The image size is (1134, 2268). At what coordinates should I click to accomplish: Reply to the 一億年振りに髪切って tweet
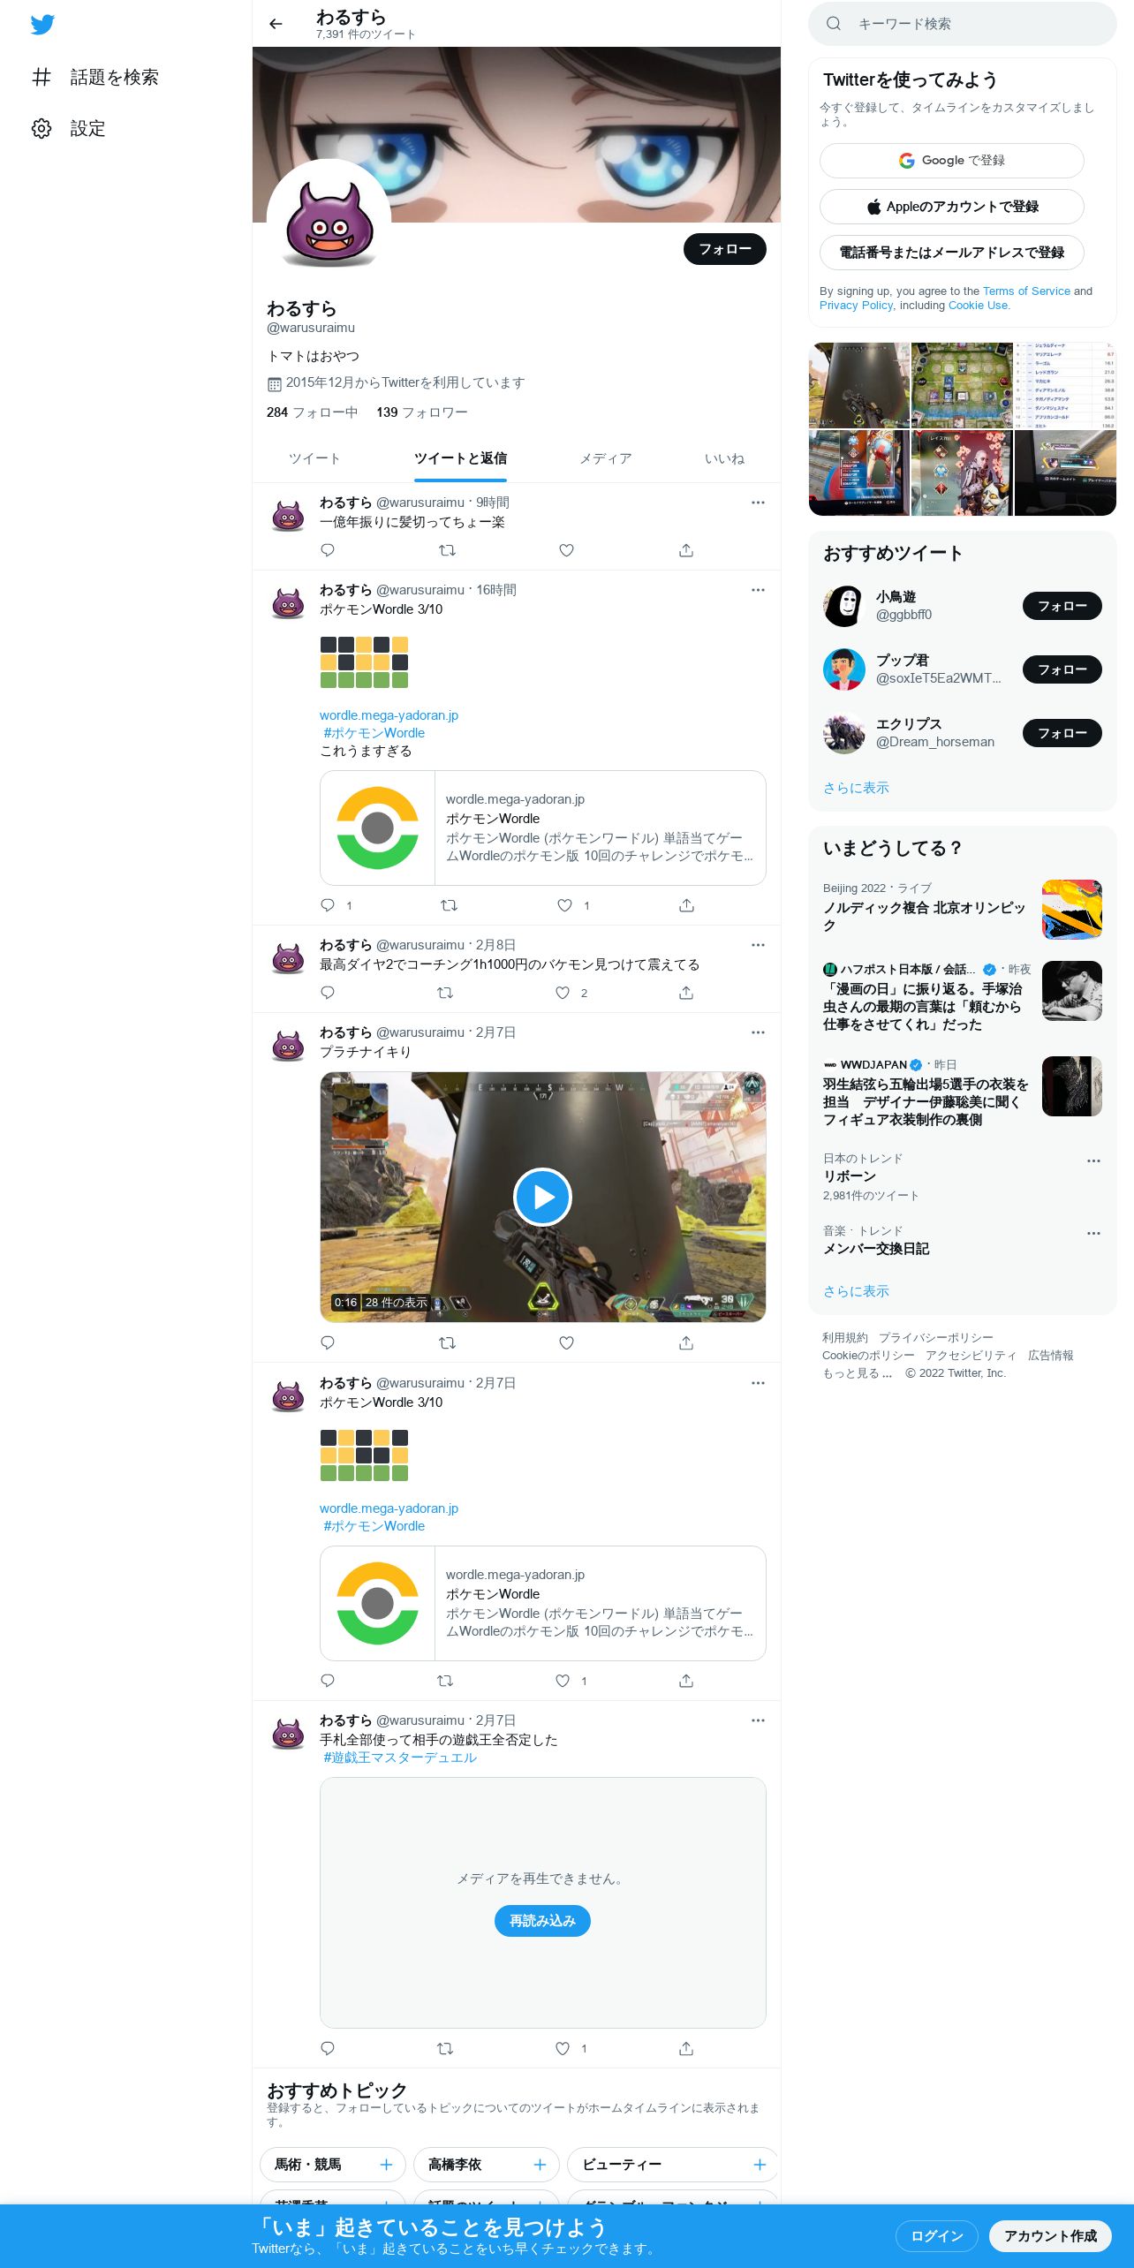click(328, 550)
